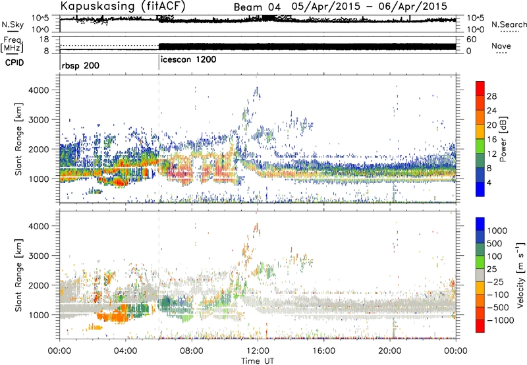Click the 'Slant Range [km]' label on the velocity panel
Image resolution: width=527 pixels, height=365 pixels.
coord(18,275)
